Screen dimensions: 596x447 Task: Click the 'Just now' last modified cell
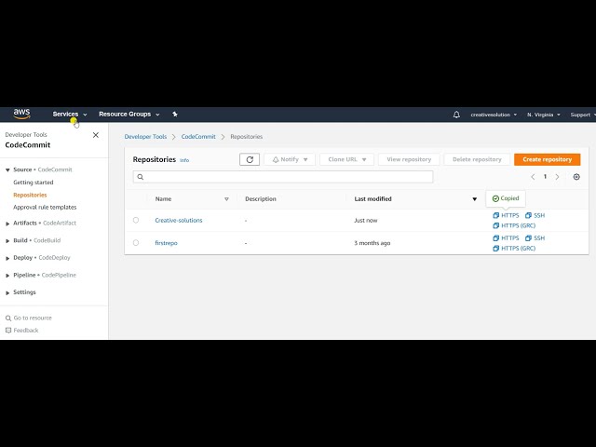(x=366, y=220)
